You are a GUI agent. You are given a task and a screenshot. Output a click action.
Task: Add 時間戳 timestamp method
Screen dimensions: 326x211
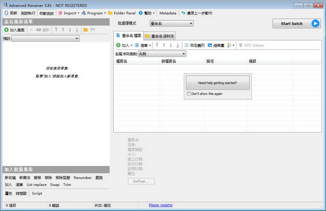21,194
